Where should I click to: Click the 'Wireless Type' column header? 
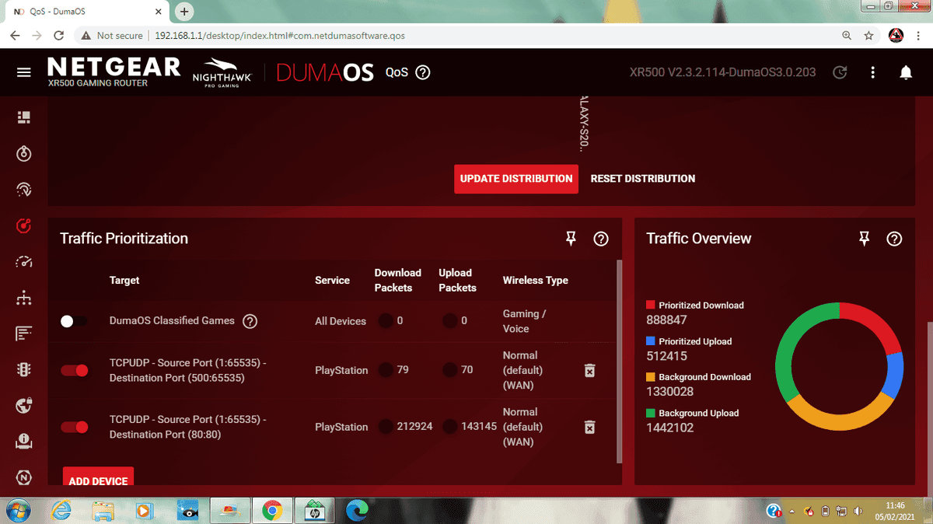(536, 280)
